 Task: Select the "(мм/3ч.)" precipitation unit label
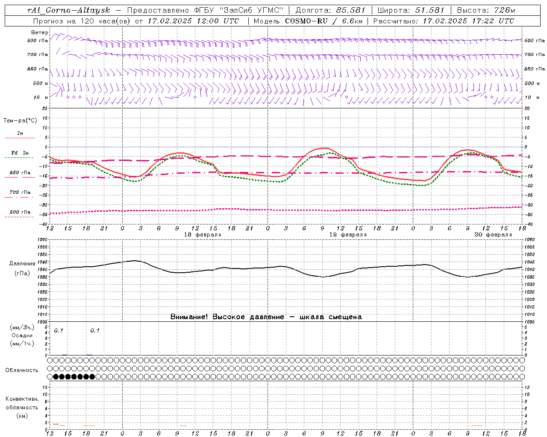coord(22,327)
